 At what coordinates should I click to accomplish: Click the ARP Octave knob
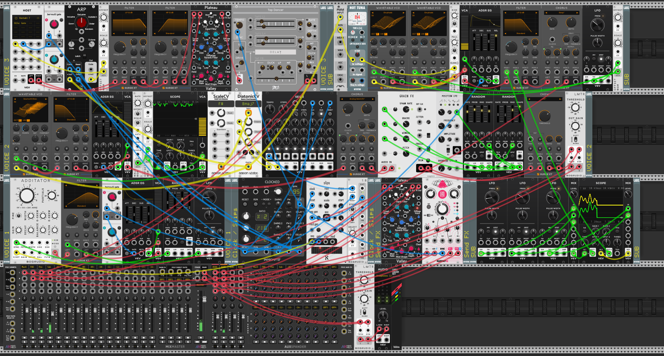(x=92, y=44)
